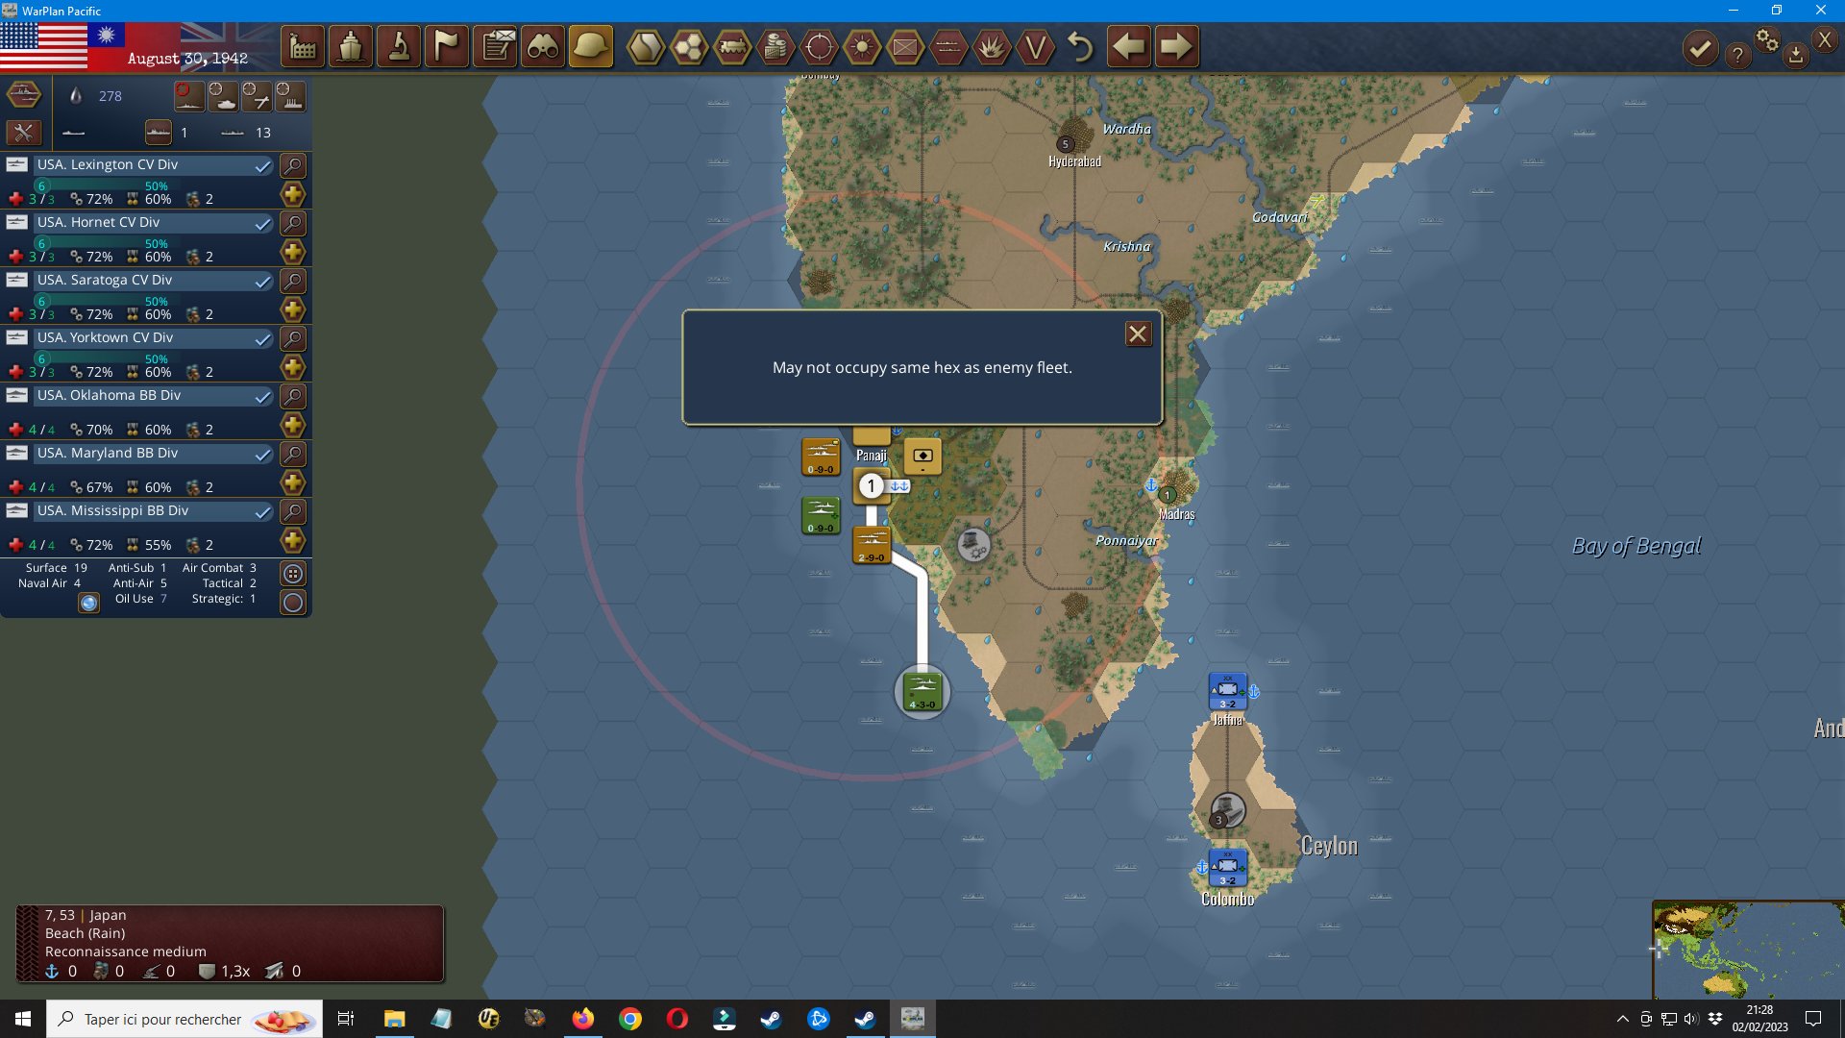Click the binoculars toolbar icon
Image resolution: width=1845 pixels, height=1038 pixels.
click(x=543, y=47)
